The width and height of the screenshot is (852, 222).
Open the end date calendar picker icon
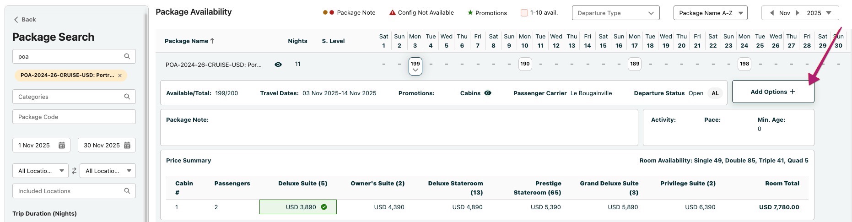click(127, 146)
